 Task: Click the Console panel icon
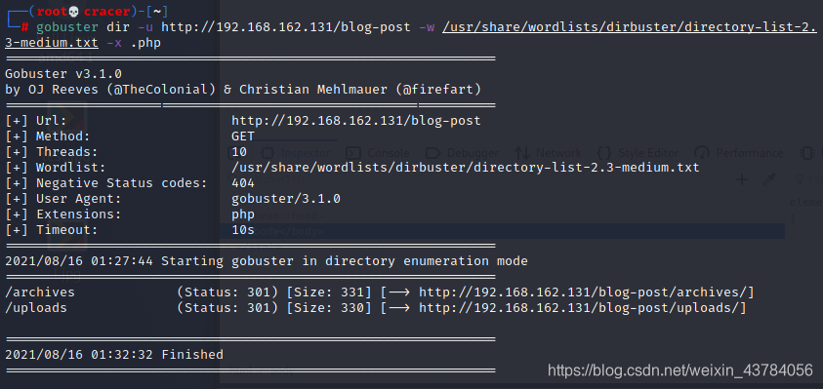(x=353, y=153)
